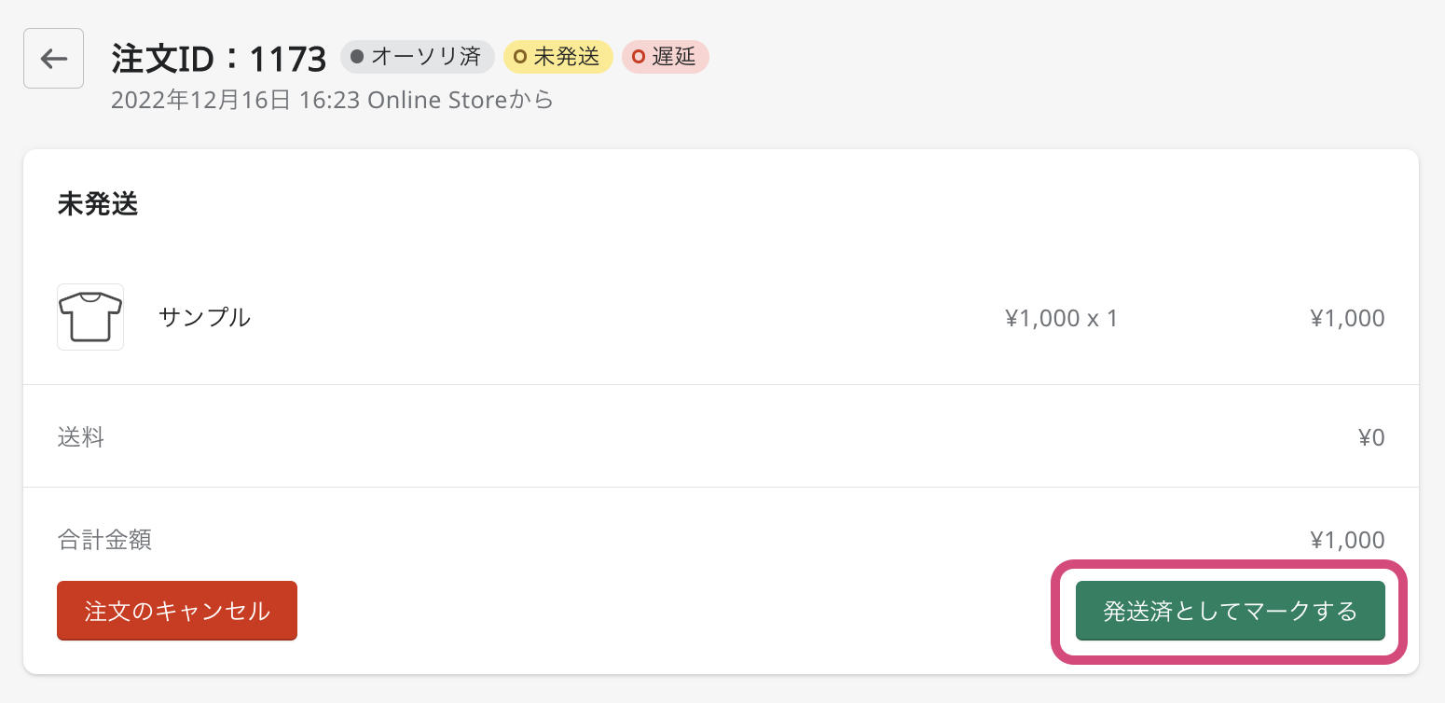Click the gray dot in オーソリ済 badge
This screenshot has width=1445, height=703.
357,57
